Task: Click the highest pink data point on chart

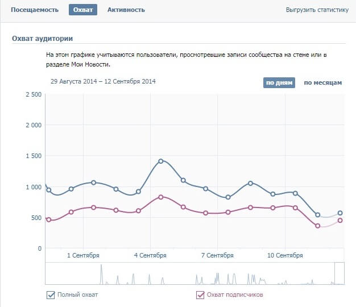Action: [161, 197]
